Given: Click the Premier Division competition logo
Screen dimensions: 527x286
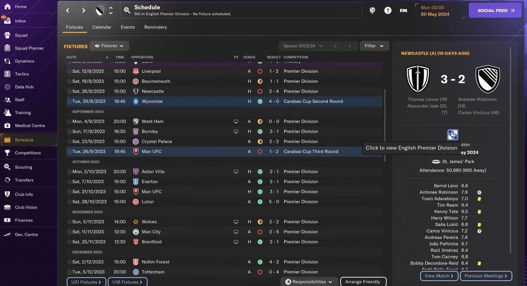Looking at the screenshot, I should point(452,135).
